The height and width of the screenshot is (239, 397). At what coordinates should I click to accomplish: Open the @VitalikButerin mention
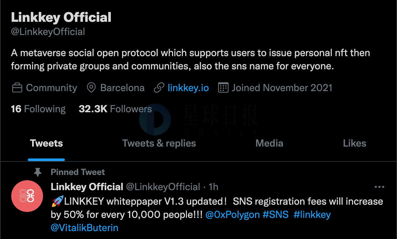pyautogui.click(x=84, y=228)
